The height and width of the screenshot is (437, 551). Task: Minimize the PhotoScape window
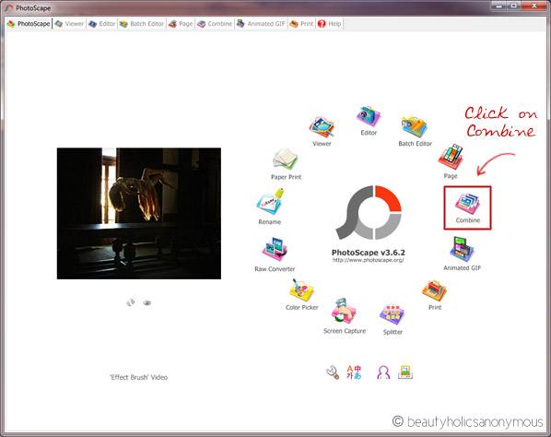pyautogui.click(x=498, y=6)
